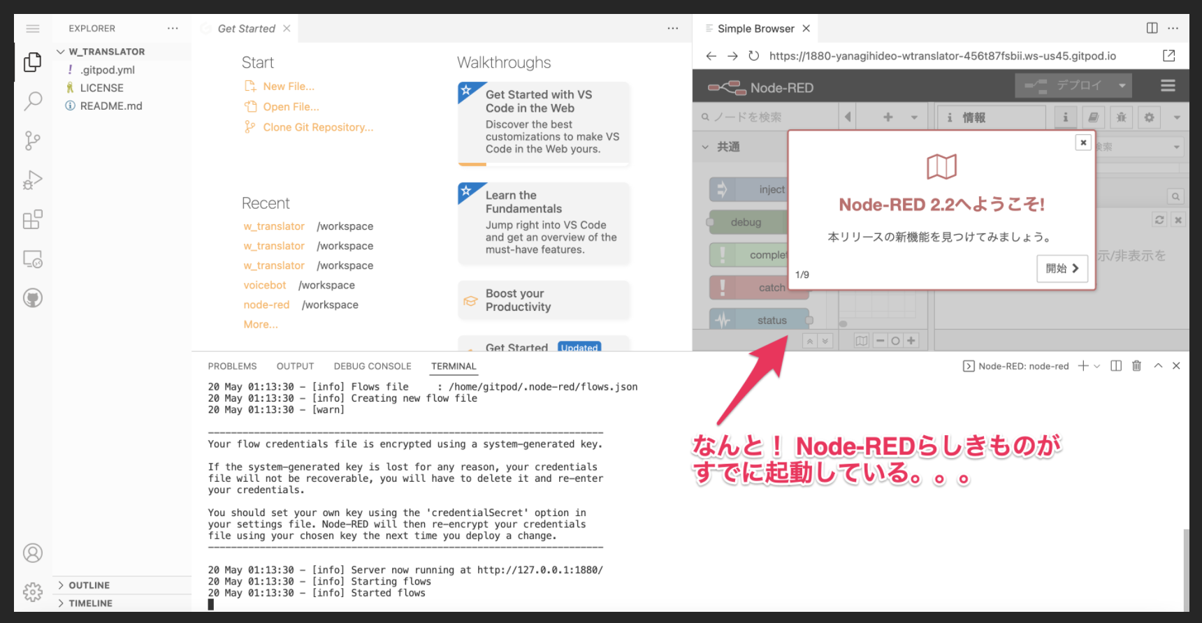The width and height of the screenshot is (1202, 623).
Task: Open the Source Control view icon
Action: (x=32, y=140)
